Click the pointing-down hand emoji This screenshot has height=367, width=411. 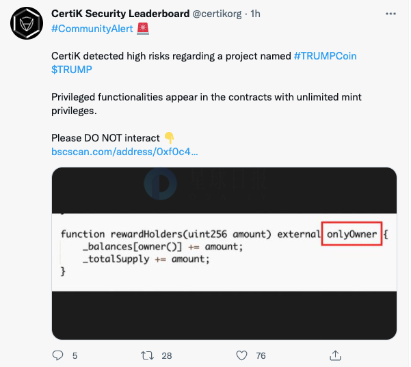coord(170,138)
